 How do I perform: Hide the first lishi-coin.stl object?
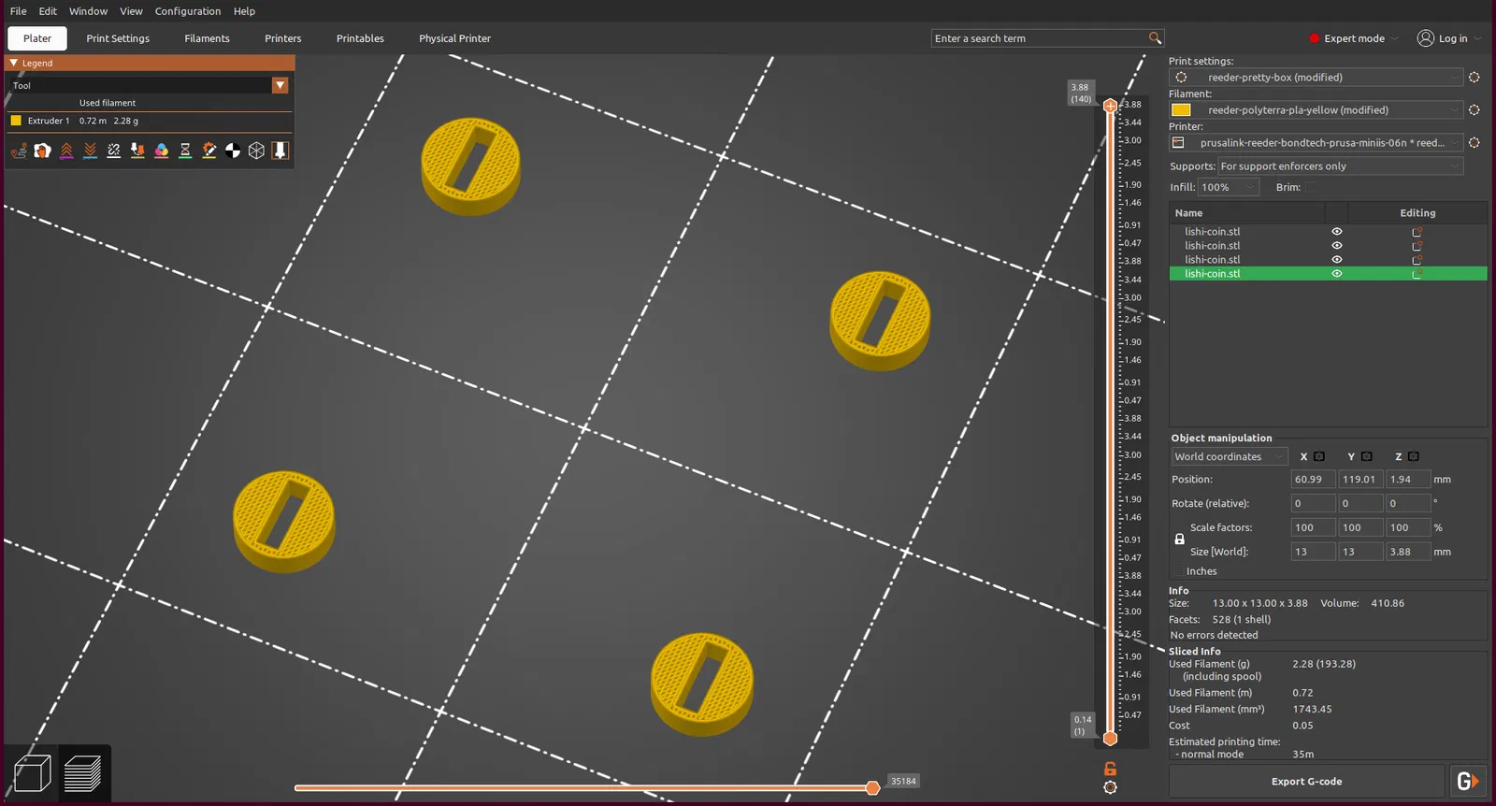coord(1337,232)
